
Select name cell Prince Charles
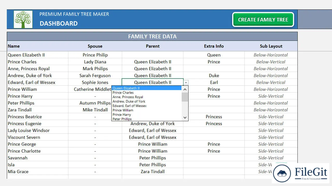click(x=38, y=62)
